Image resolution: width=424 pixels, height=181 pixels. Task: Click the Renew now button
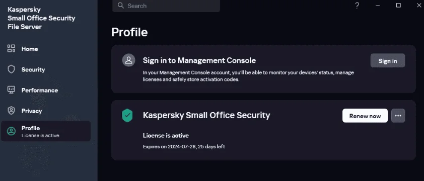click(365, 116)
